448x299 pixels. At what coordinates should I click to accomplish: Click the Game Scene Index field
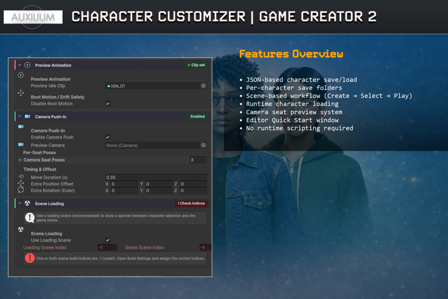205,247
